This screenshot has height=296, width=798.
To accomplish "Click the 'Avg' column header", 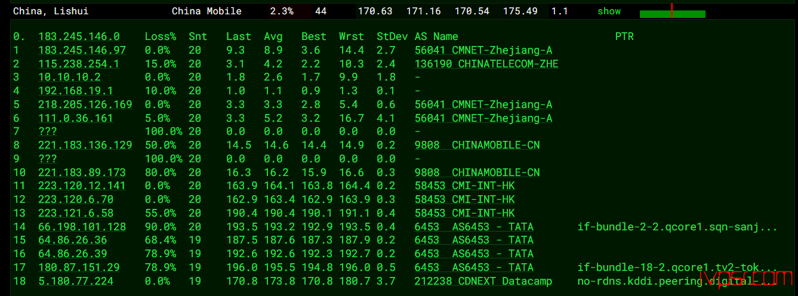I will click(273, 36).
